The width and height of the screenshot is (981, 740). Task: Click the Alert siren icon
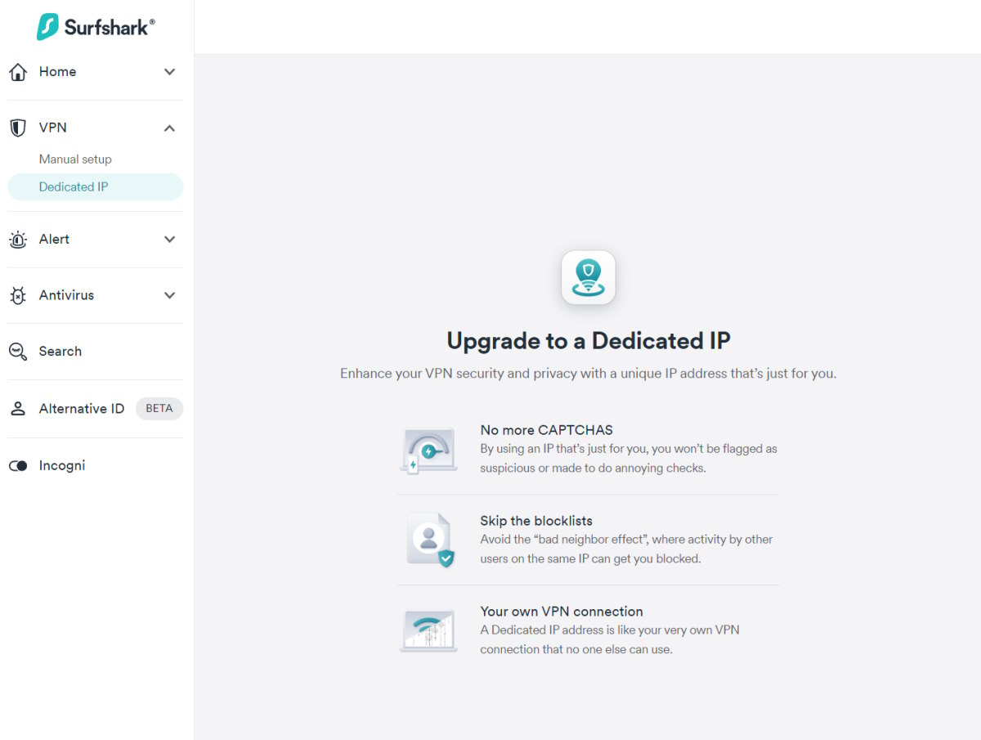tap(18, 240)
